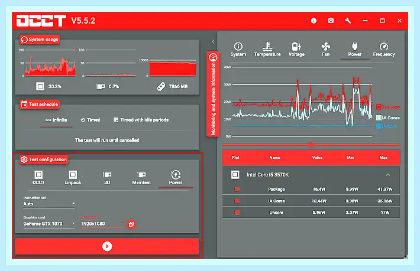Click the Uncore min value 3.07W
This screenshot has width=420, height=271.
tap(352, 213)
